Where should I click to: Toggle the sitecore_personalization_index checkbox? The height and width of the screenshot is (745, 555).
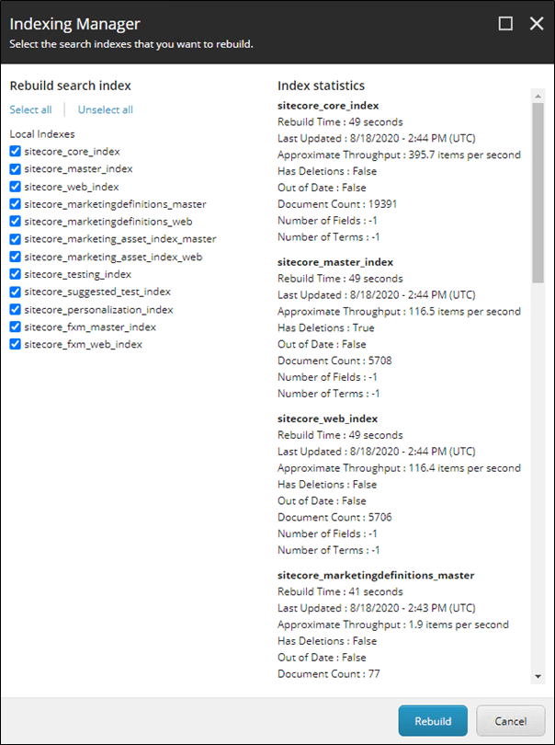16,309
